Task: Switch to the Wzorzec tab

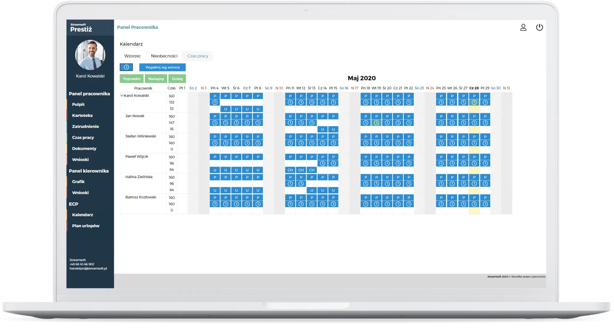Action: pyautogui.click(x=133, y=56)
